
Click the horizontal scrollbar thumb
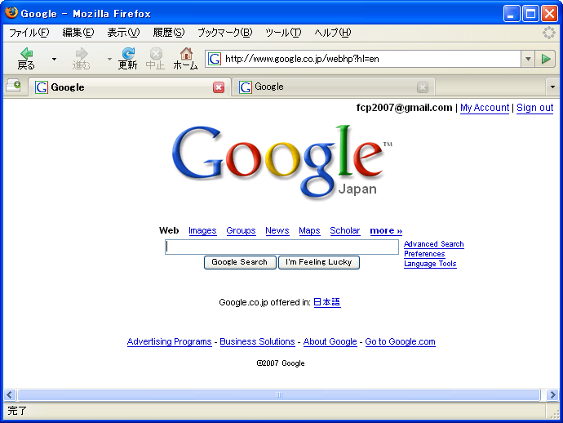pyautogui.click(x=279, y=395)
